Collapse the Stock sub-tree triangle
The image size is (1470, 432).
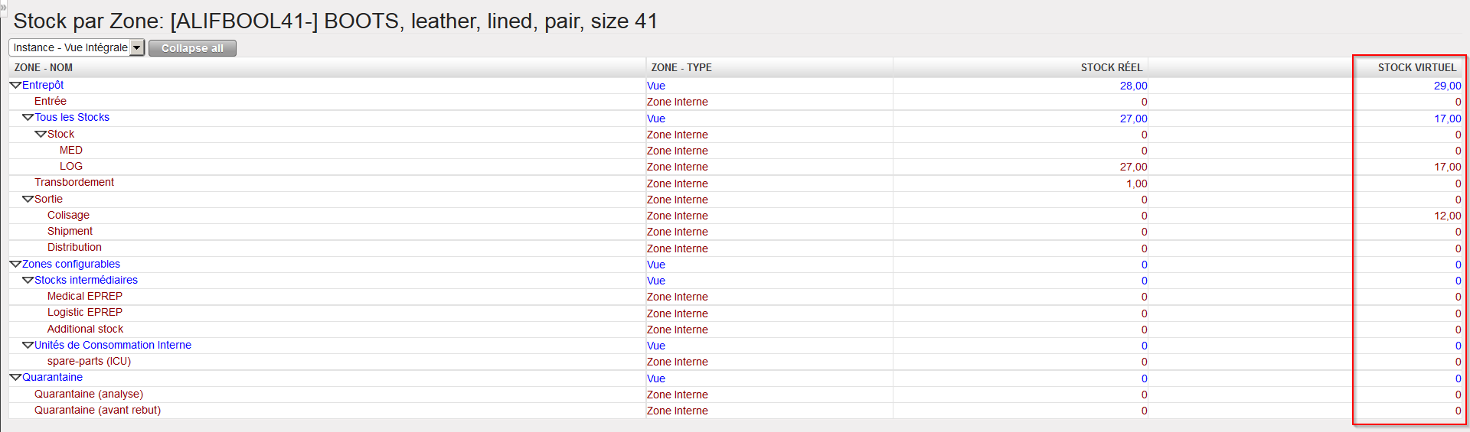pos(41,135)
